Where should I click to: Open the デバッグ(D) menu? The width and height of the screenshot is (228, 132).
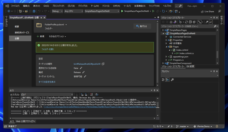coord(83,6)
